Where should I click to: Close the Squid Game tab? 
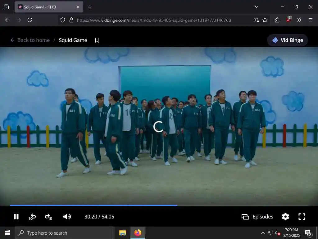tap(78, 7)
